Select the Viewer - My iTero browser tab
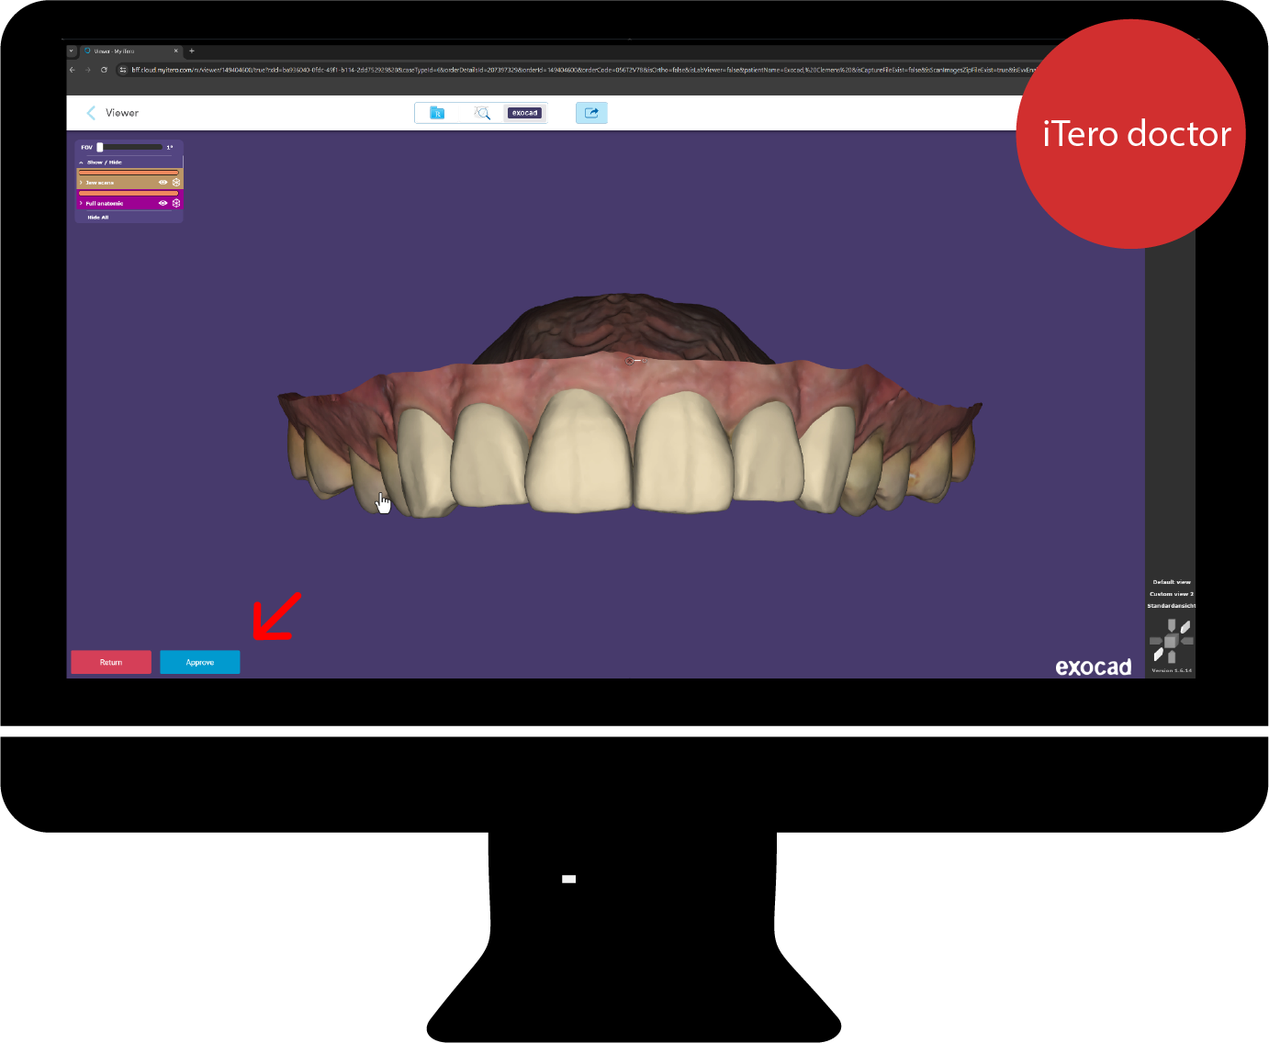 (131, 51)
